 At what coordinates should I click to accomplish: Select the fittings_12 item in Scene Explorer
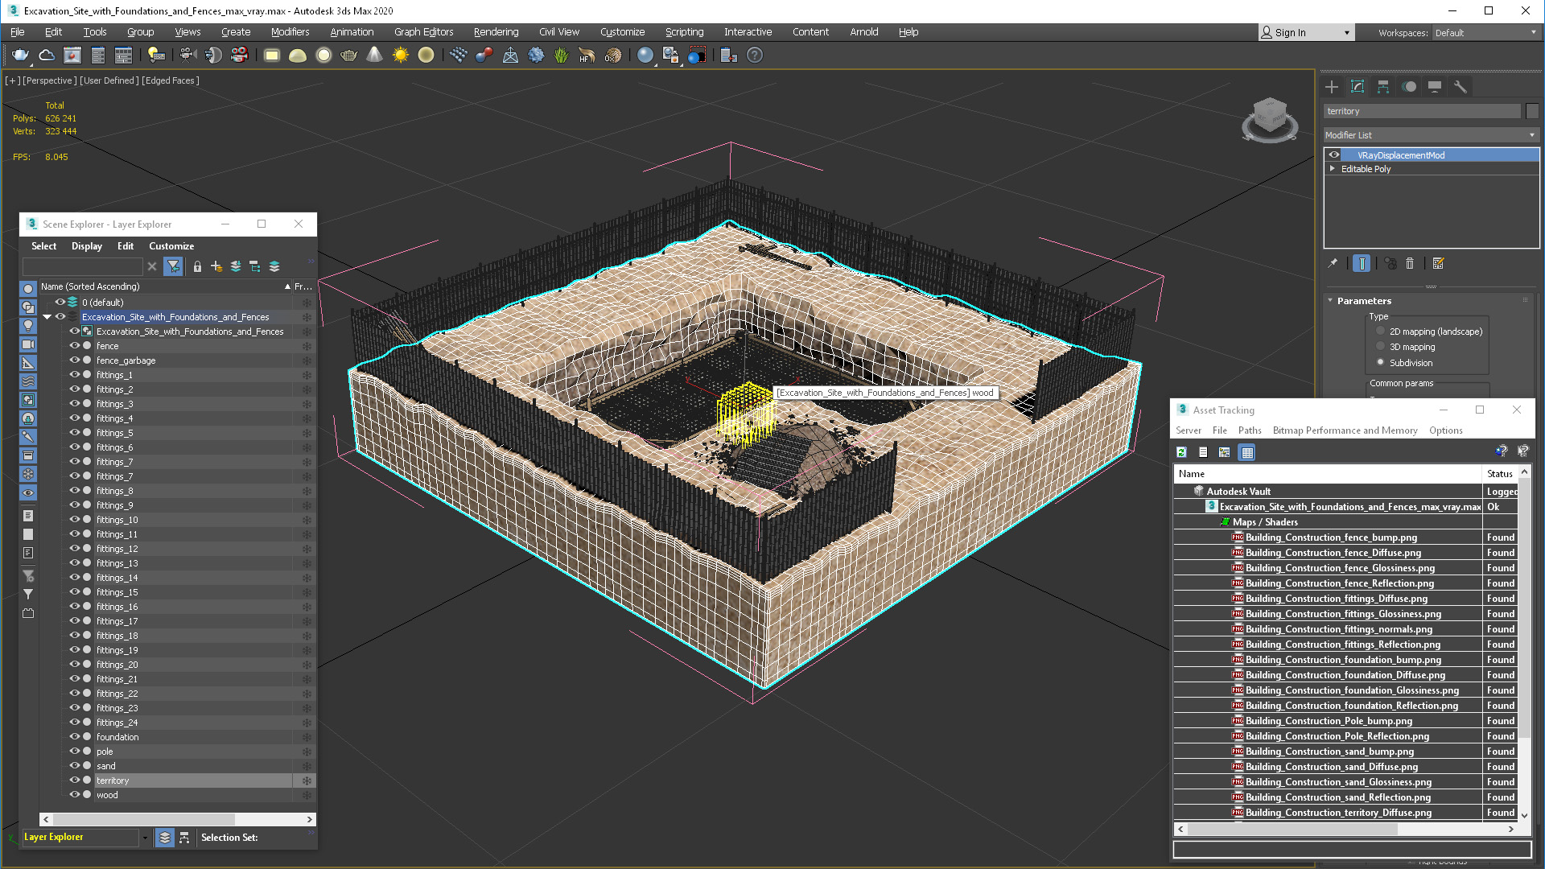pos(117,549)
